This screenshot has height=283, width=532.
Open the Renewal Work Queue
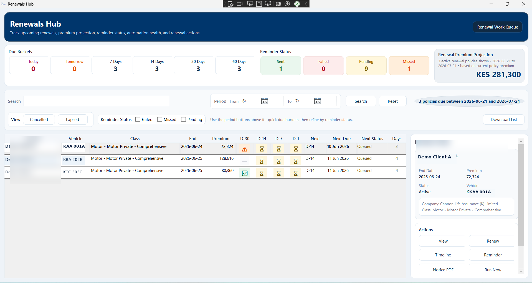pyautogui.click(x=498, y=27)
